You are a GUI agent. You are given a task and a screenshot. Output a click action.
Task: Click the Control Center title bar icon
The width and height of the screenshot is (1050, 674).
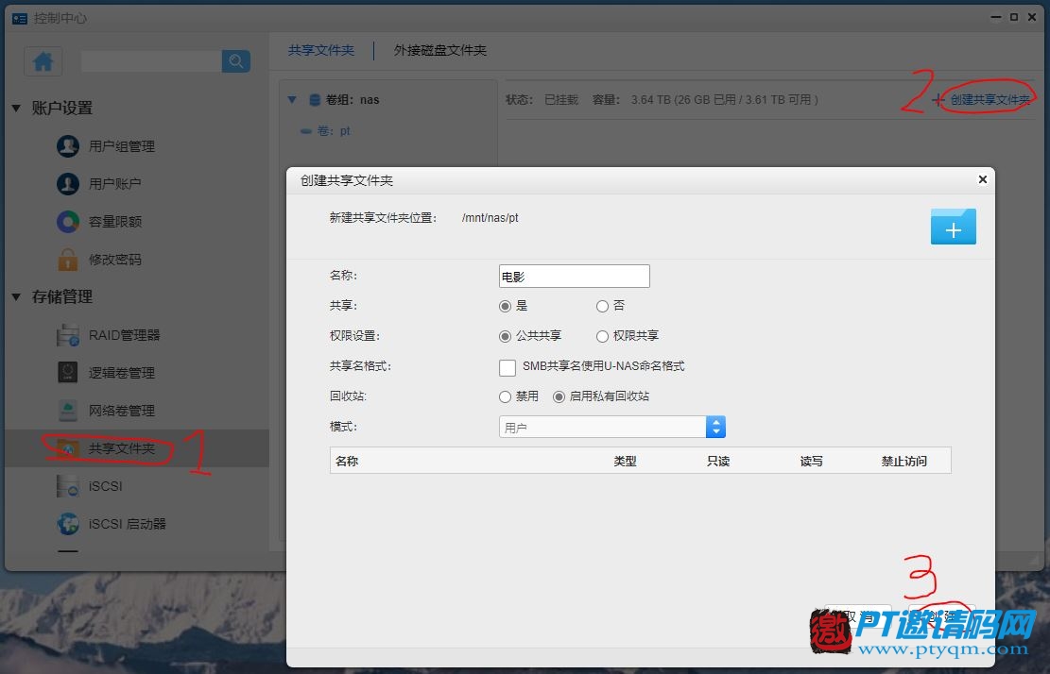point(20,18)
